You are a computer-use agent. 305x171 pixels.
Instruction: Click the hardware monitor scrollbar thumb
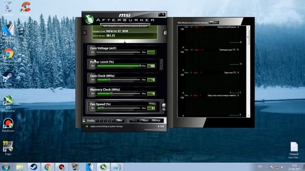coord(248,37)
